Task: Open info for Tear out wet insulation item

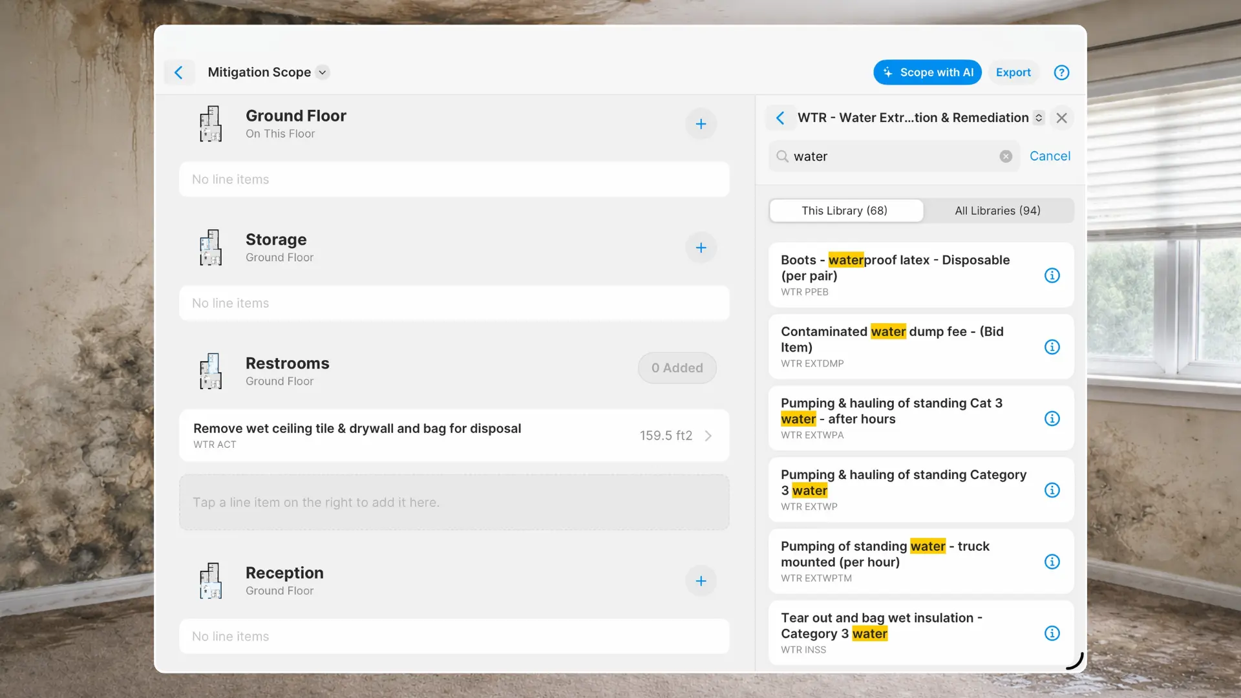Action: pos(1052,633)
